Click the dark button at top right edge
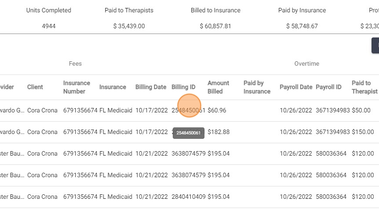The width and height of the screenshot is (379, 212). [375, 45]
